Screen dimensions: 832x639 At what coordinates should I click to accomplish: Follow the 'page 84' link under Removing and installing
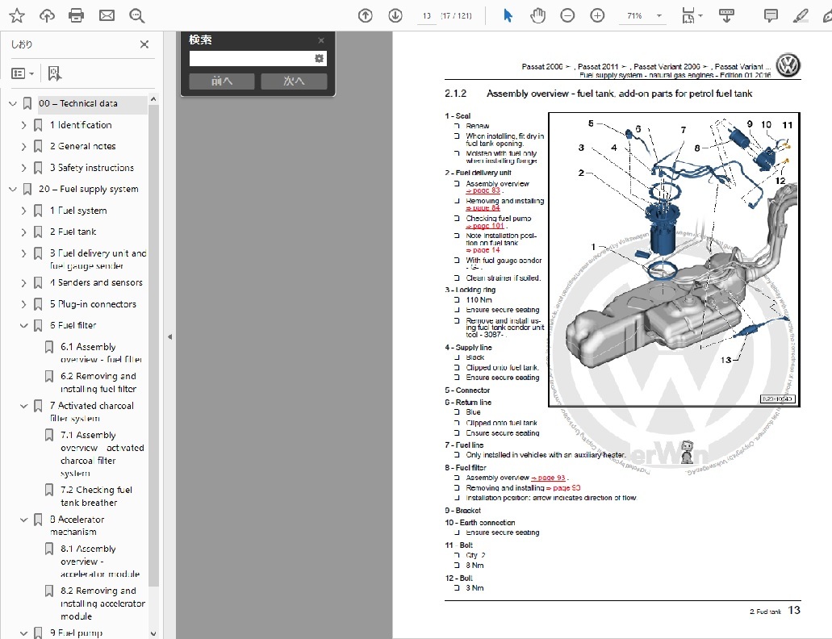pyautogui.click(x=483, y=208)
